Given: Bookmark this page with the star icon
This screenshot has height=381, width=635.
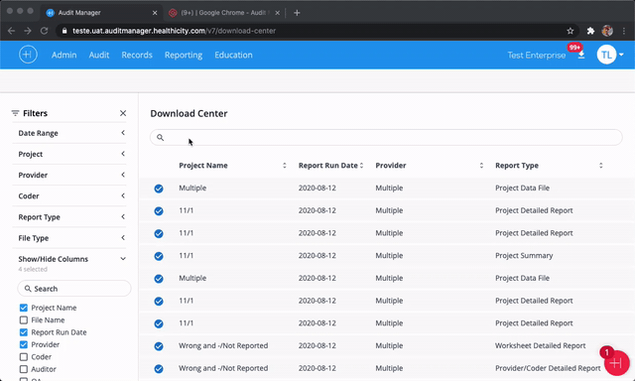Looking at the screenshot, I should click(x=571, y=31).
